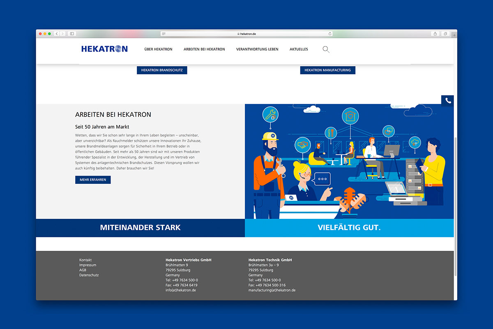The height and width of the screenshot is (329, 493).
Task: Add a new tab with the plus button
Action: click(x=454, y=35)
